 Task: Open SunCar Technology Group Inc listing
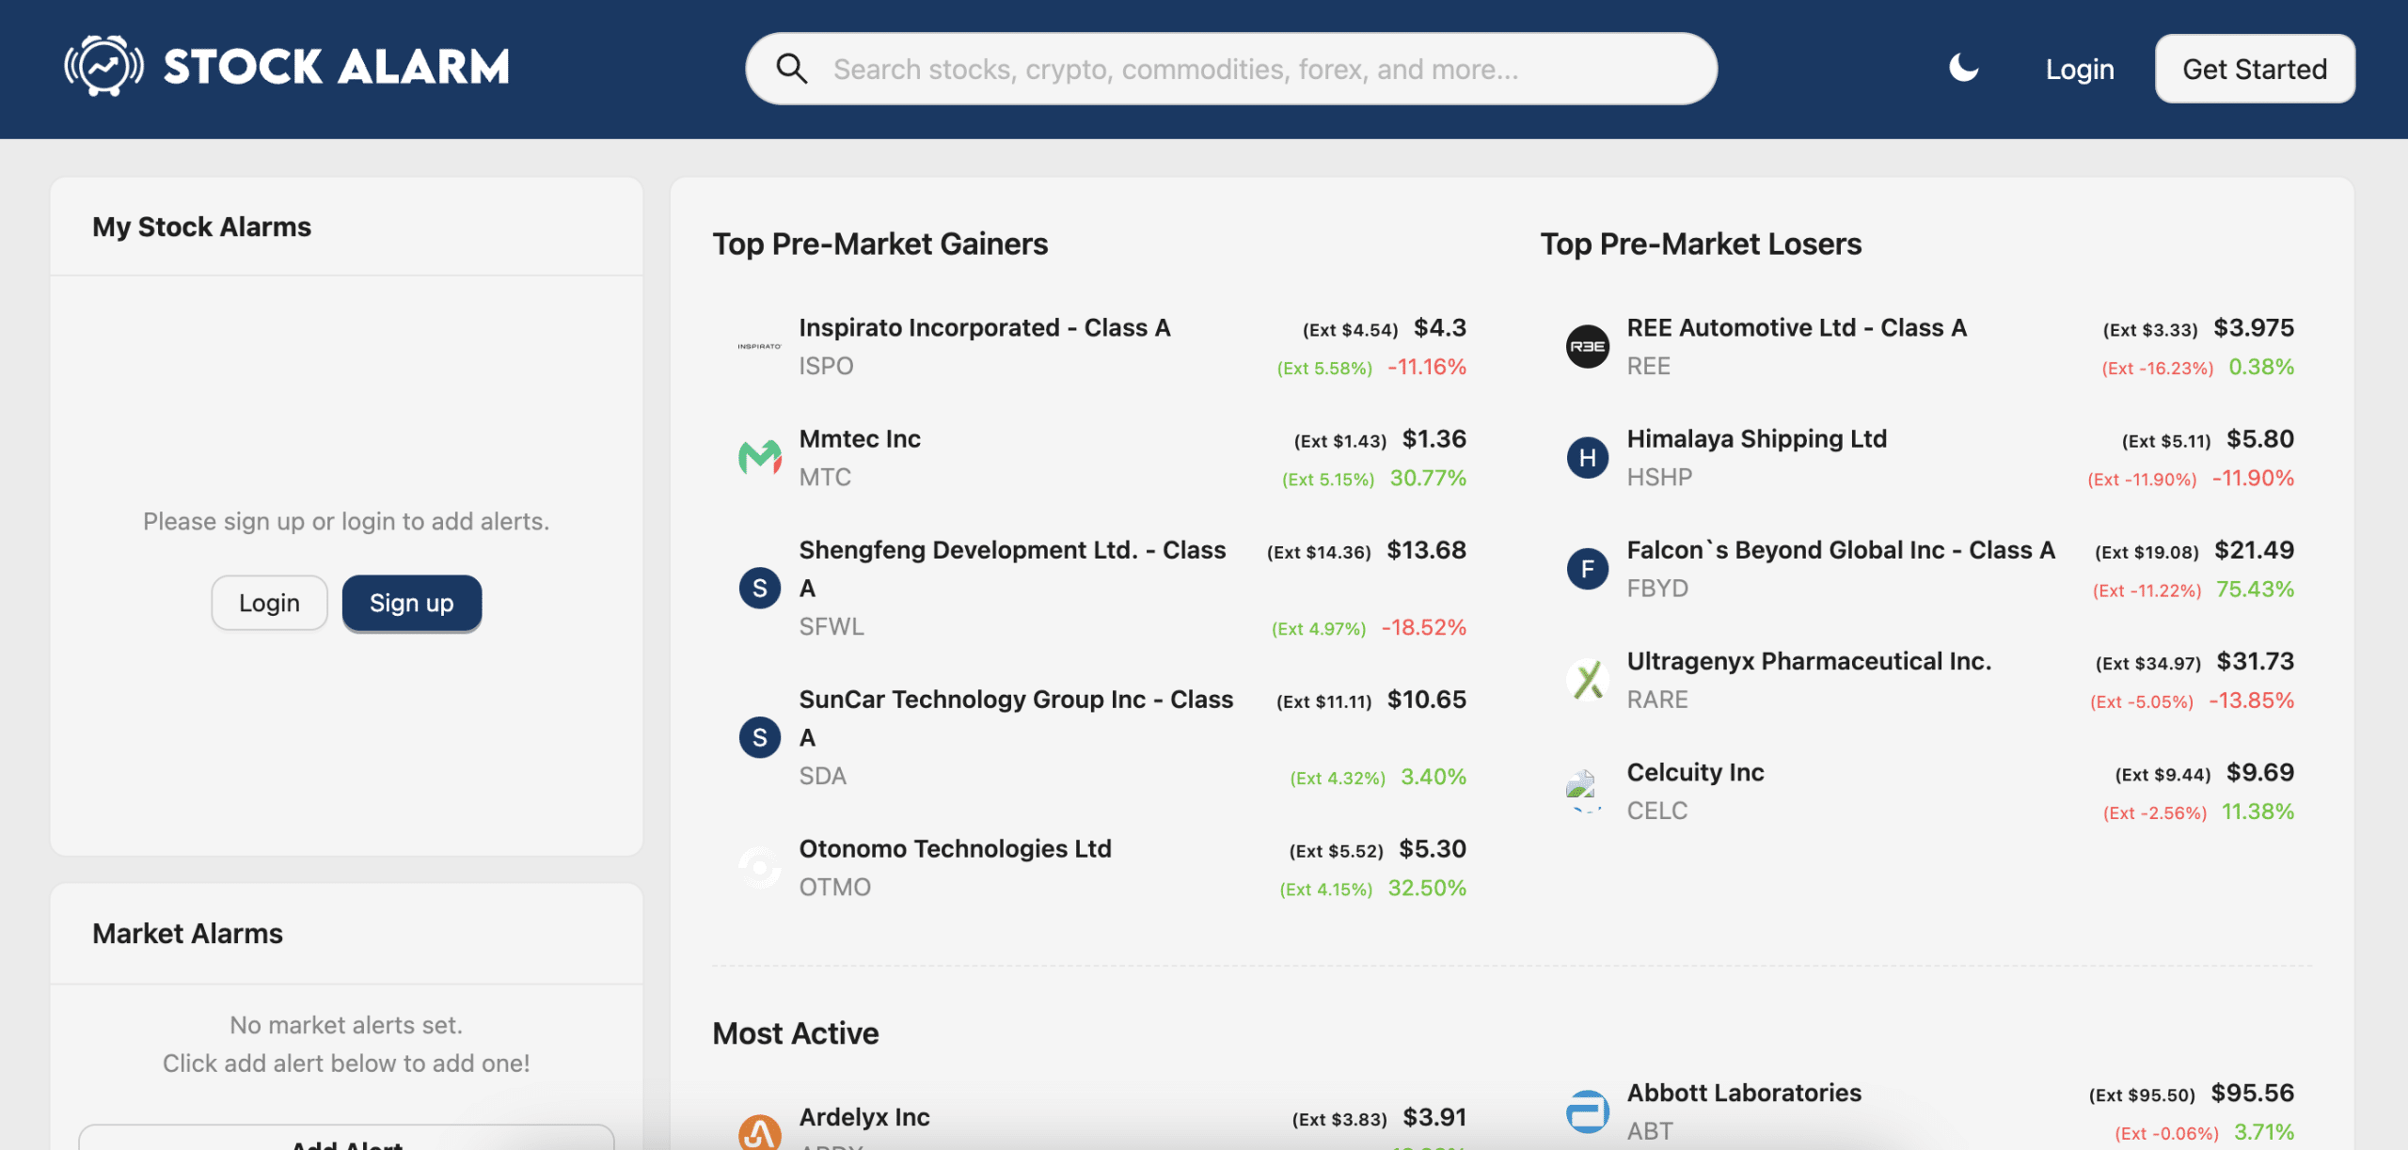(1016, 718)
